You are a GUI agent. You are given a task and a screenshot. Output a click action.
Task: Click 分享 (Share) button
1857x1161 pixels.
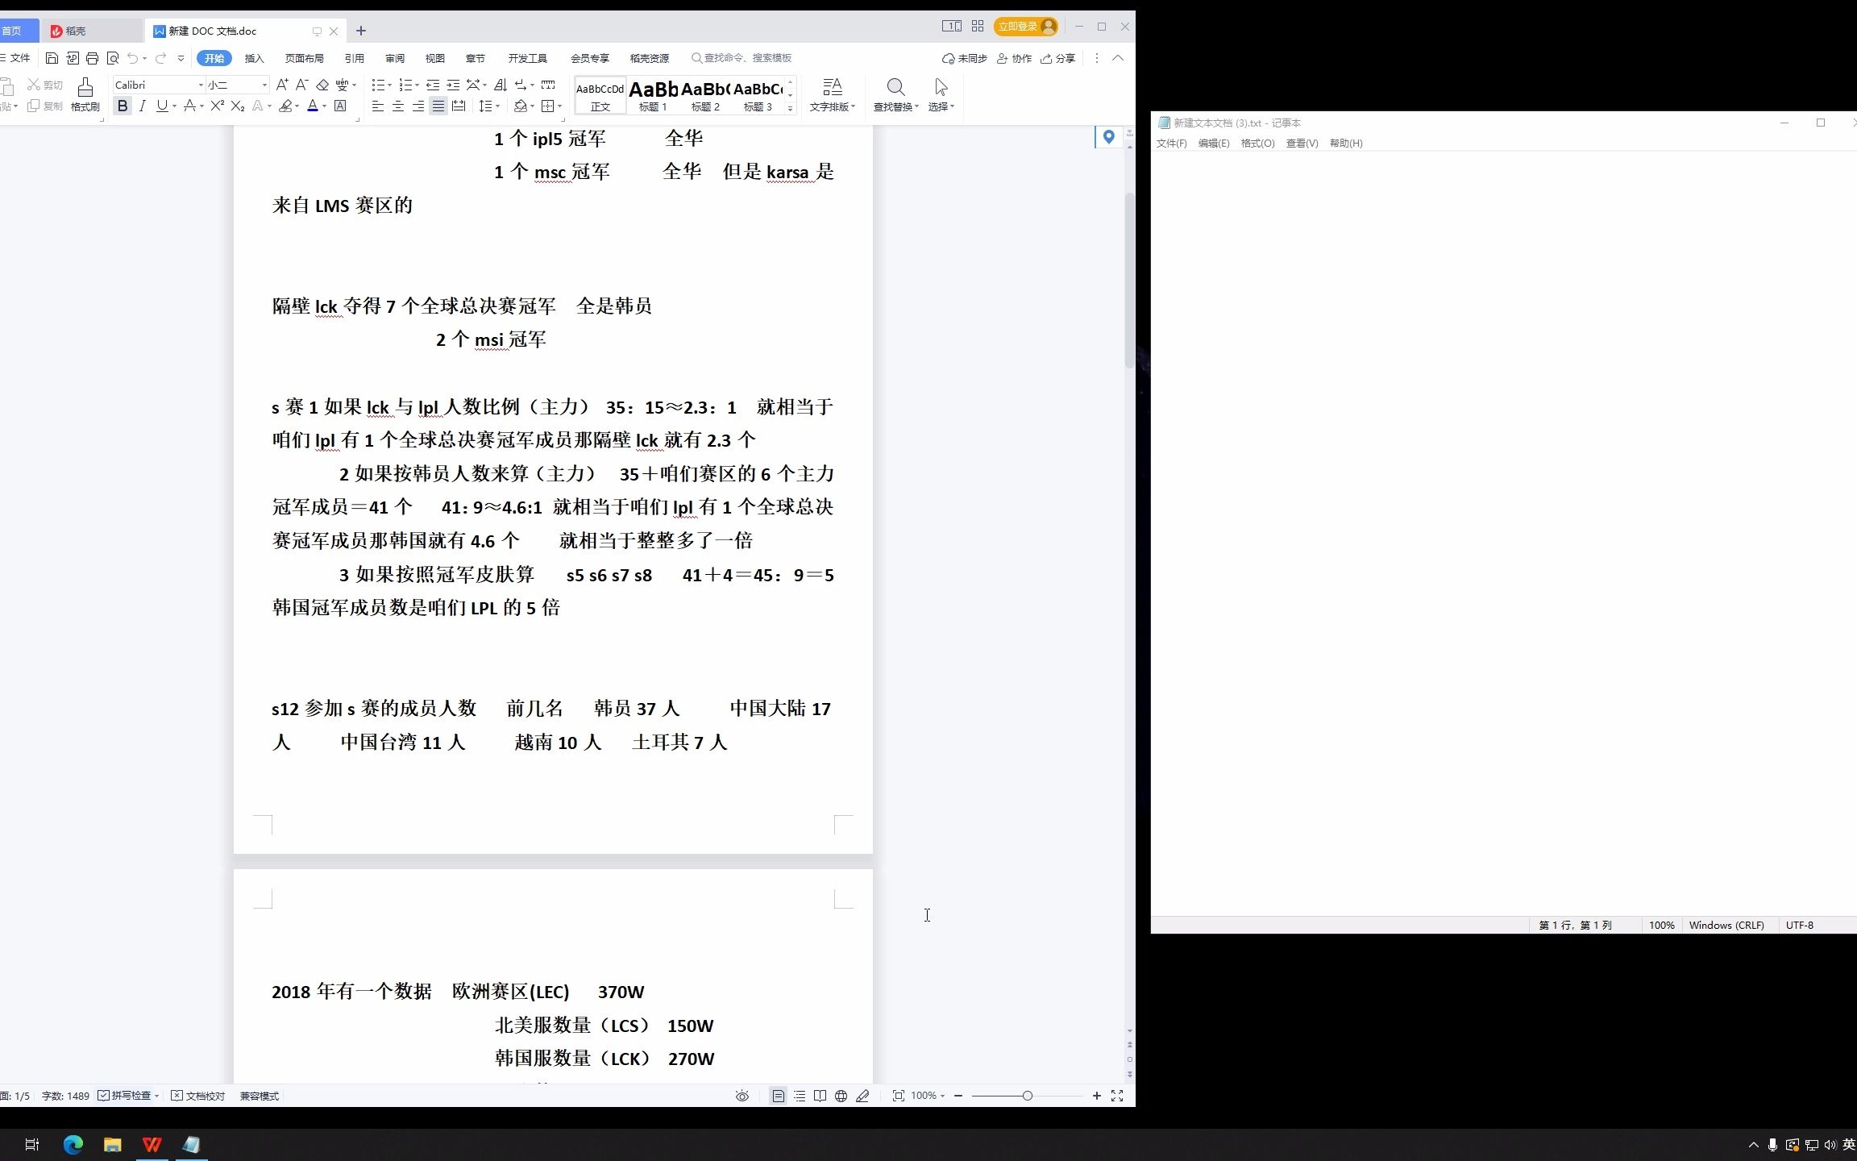click(x=1058, y=58)
